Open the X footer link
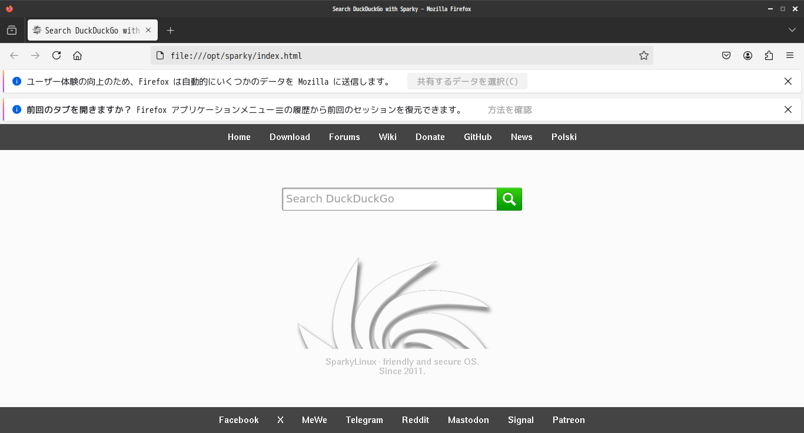Image resolution: width=804 pixels, height=433 pixels. (280, 420)
